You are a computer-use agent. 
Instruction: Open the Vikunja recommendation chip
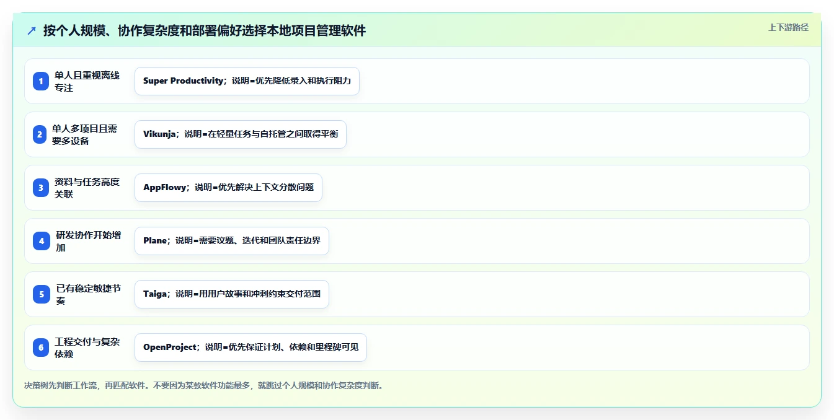241,134
